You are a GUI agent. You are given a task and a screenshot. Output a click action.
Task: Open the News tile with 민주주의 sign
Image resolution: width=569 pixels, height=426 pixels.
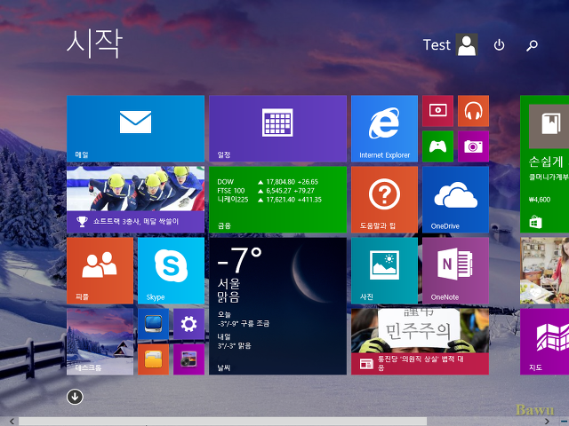pos(420,342)
